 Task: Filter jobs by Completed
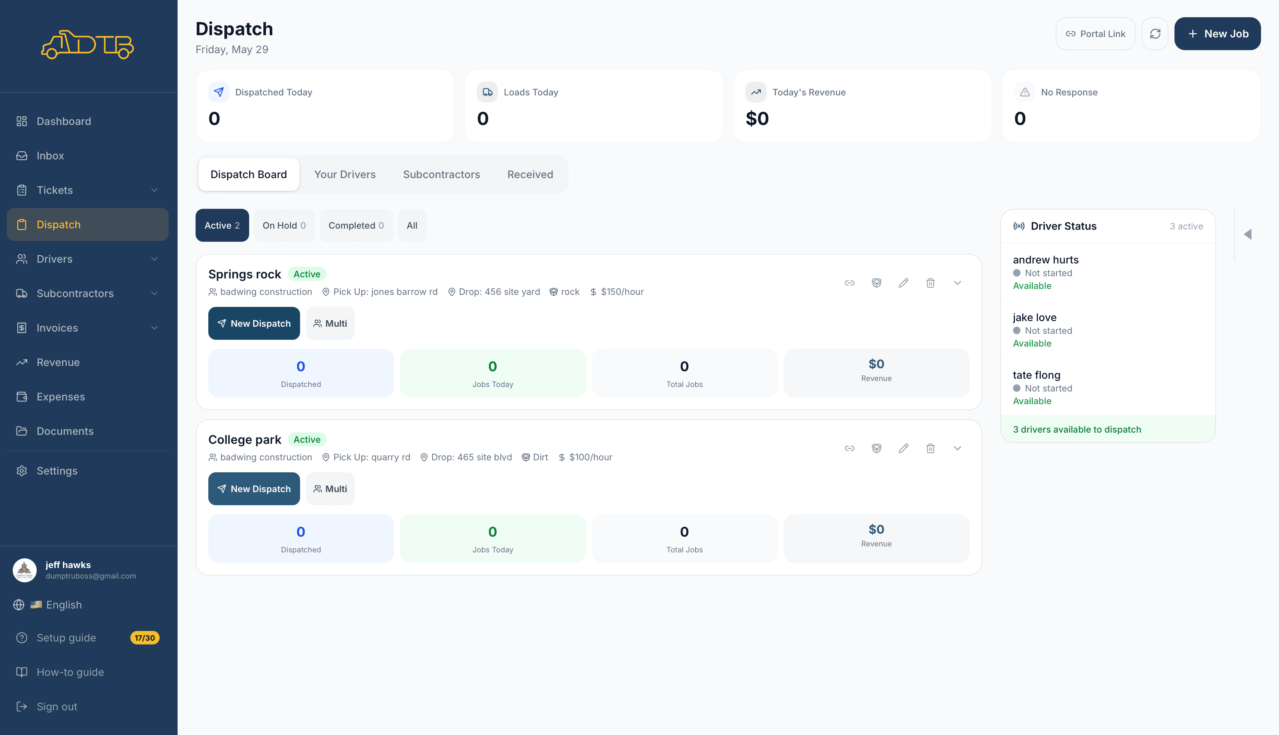pyautogui.click(x=356, y=225)
